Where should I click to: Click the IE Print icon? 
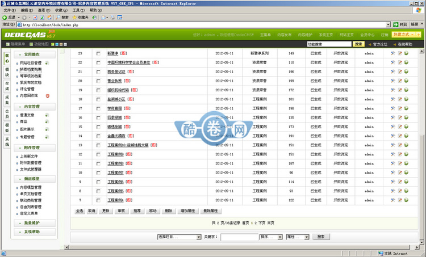(x=112, y=18)
